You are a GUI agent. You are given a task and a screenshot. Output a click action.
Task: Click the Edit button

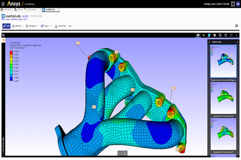6,26
